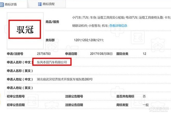Select the application number 25756783

44,54
